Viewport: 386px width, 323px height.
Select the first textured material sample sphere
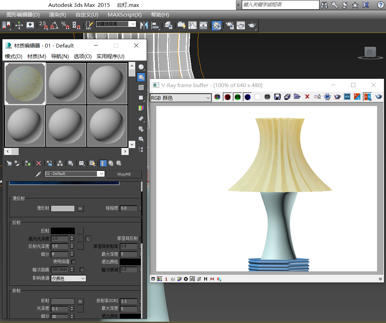[25, 84]
